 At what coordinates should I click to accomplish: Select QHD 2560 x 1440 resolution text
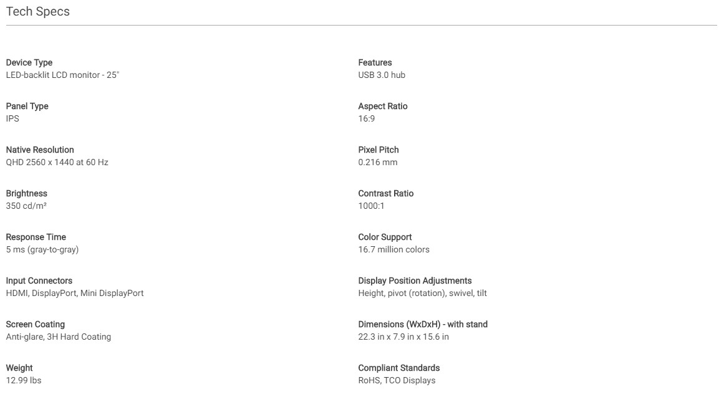point(57,162)
